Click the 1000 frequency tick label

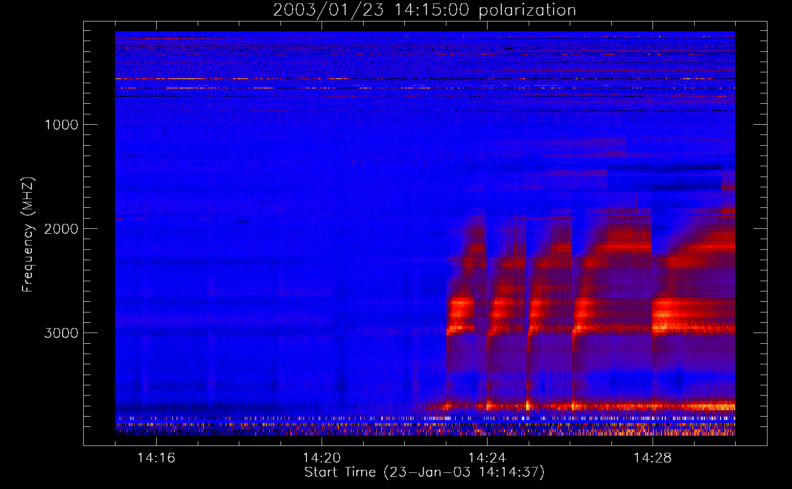(61, 125)
